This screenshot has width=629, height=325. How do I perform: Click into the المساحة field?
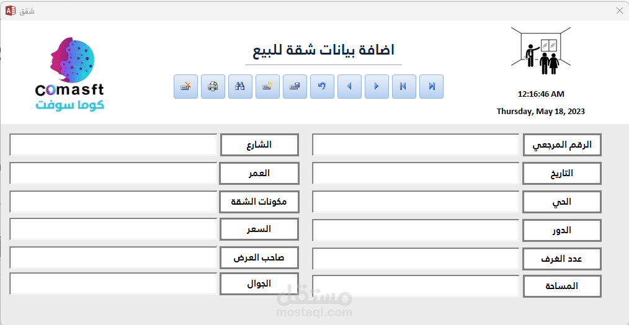tap(416, 287)
